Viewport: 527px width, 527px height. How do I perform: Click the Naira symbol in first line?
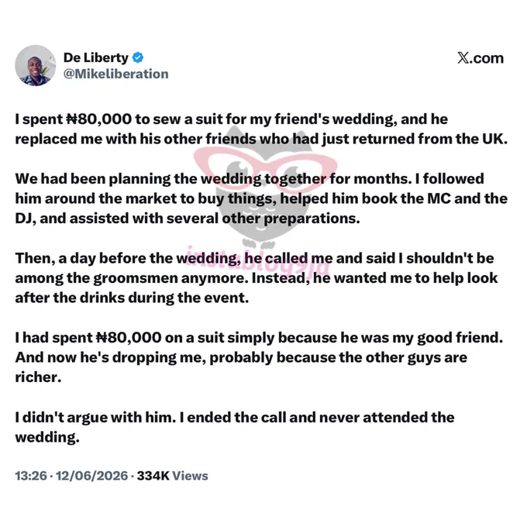click(x=72, y=119)
